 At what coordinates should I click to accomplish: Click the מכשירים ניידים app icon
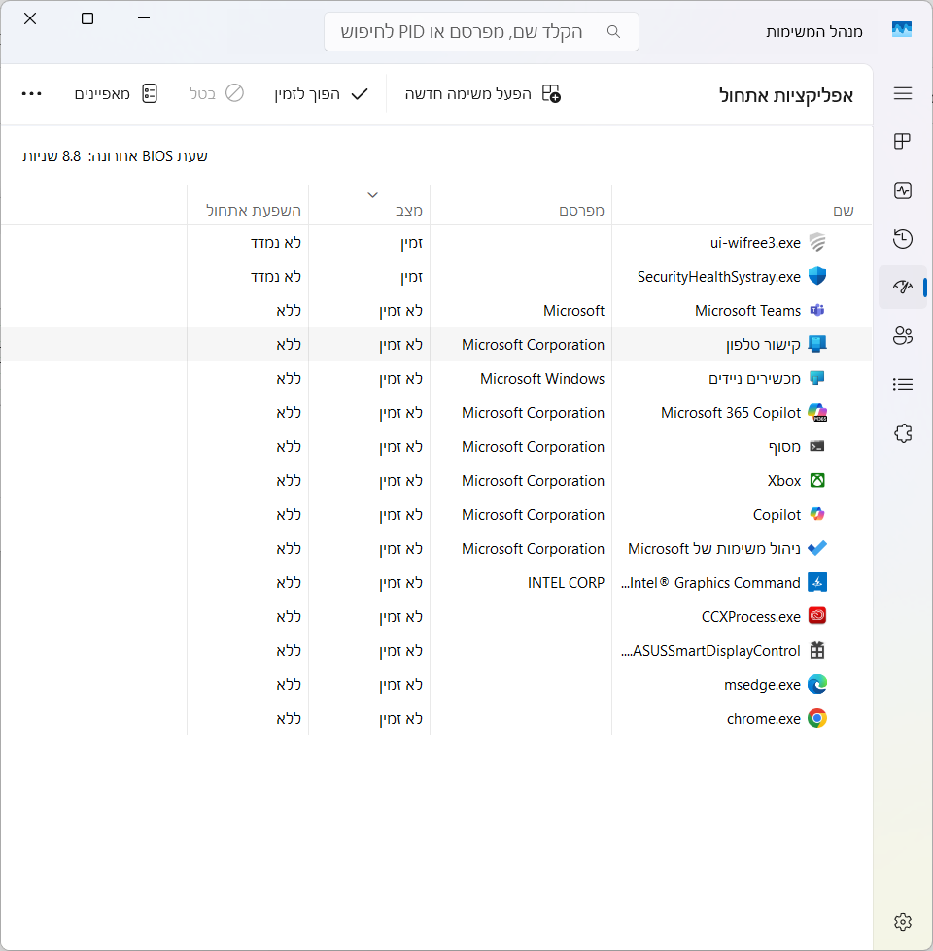point(817,378)
